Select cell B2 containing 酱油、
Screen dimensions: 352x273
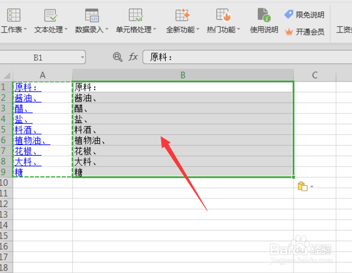(x=183, y=98)
